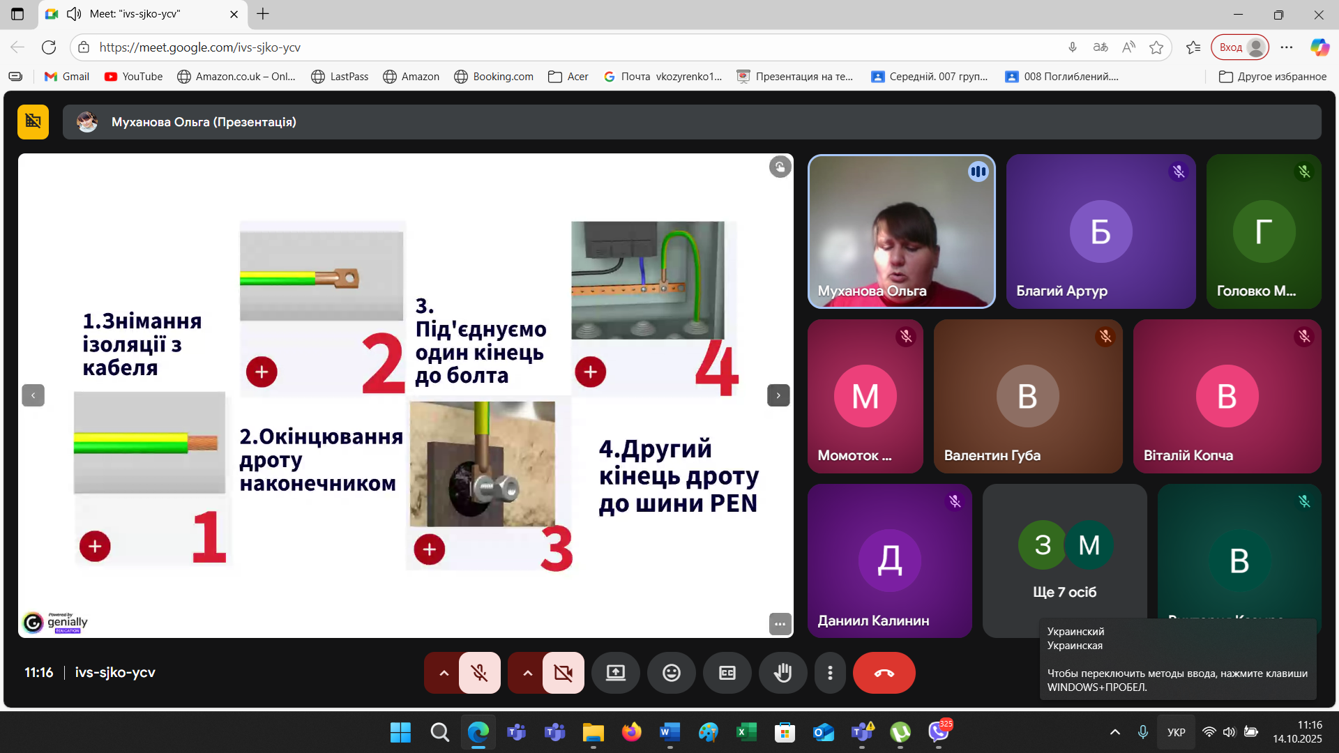Open the YouTube bookmark

point(133,77)
